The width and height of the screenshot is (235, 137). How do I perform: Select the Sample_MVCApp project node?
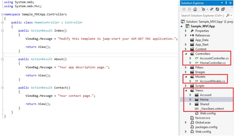(x=202, y=26)
